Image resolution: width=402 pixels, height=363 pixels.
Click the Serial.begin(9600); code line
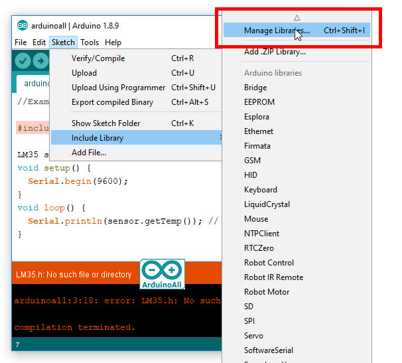click(78, 181)
